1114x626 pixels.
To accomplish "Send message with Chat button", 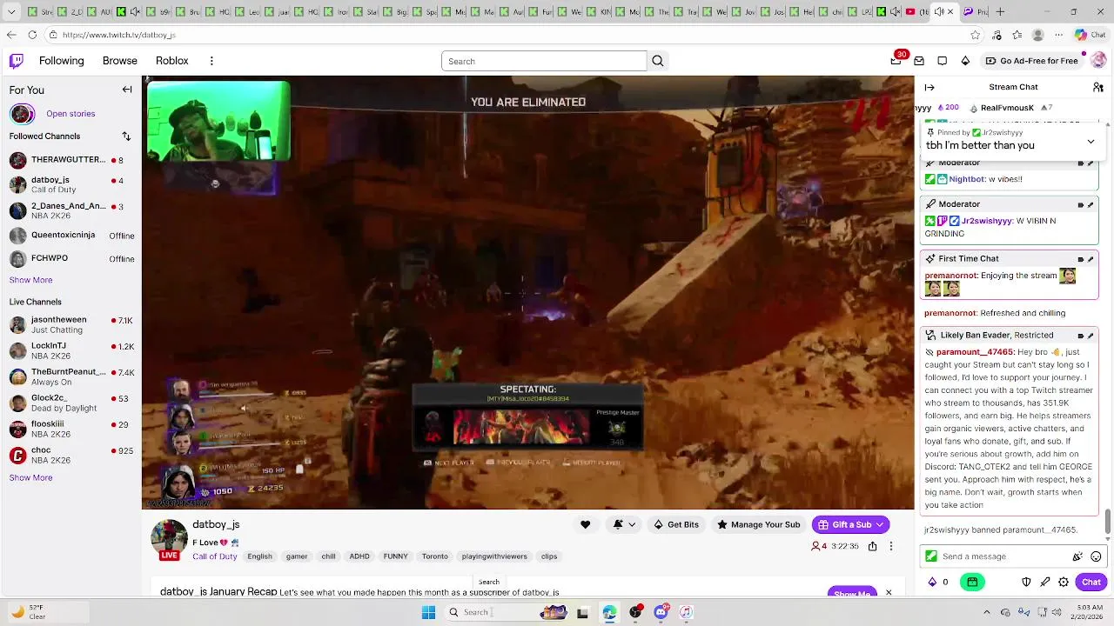I will point(1091,582).
